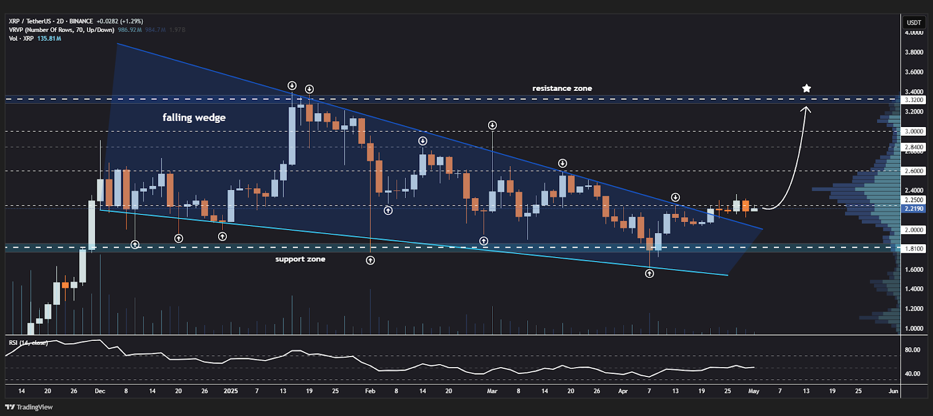The image size is (933, 416).
Task: Select the rightmost down-arrow marker near April 13
Action: (x=675, y=198)
